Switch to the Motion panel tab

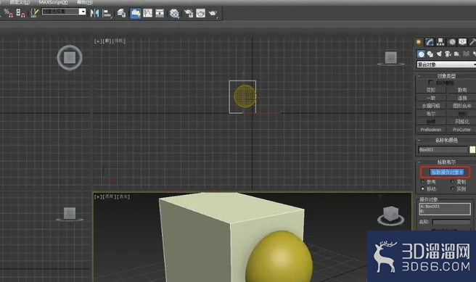point(452,42)
